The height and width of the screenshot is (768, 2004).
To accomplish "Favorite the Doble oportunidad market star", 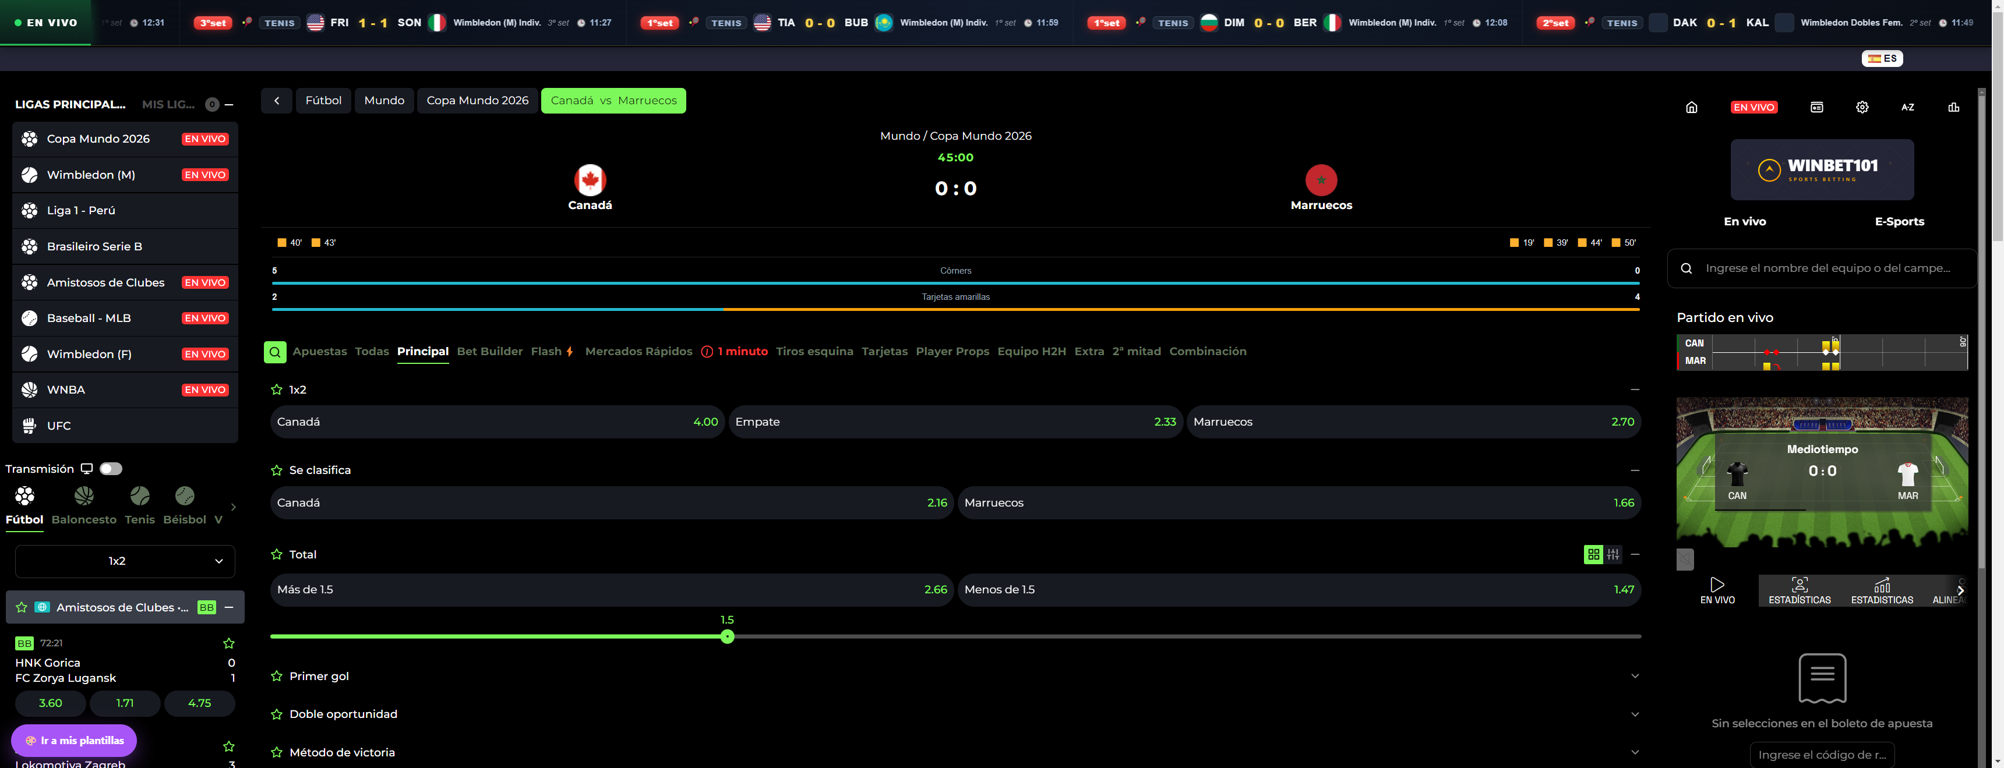I will point(276,714).
